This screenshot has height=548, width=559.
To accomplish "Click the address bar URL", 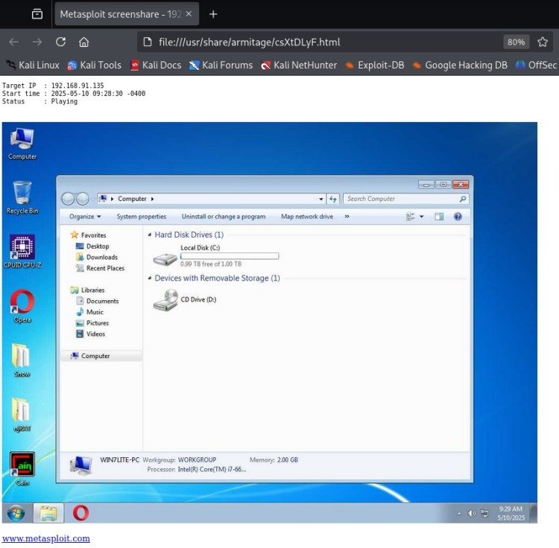I will coord(249,42).
